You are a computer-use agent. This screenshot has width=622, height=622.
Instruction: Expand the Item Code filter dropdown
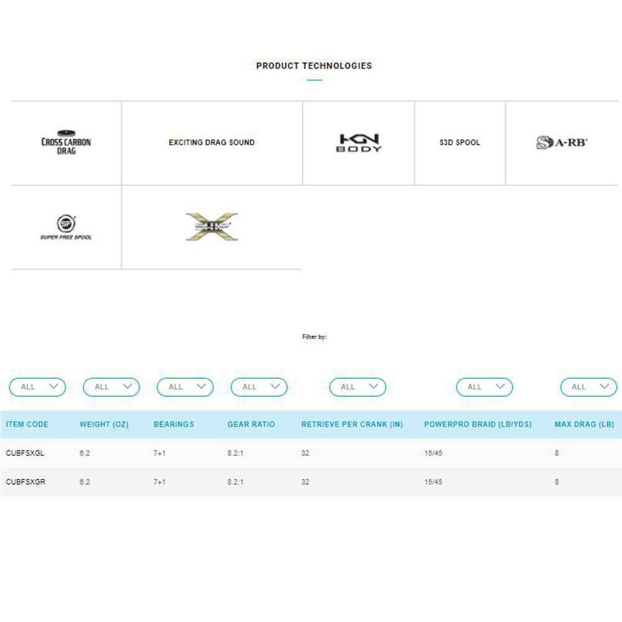pyautogui.click(x=37, y=387)
